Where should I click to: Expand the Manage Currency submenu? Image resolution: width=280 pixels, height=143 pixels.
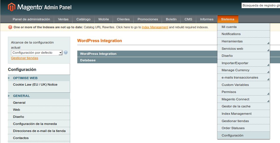[243, 70]
